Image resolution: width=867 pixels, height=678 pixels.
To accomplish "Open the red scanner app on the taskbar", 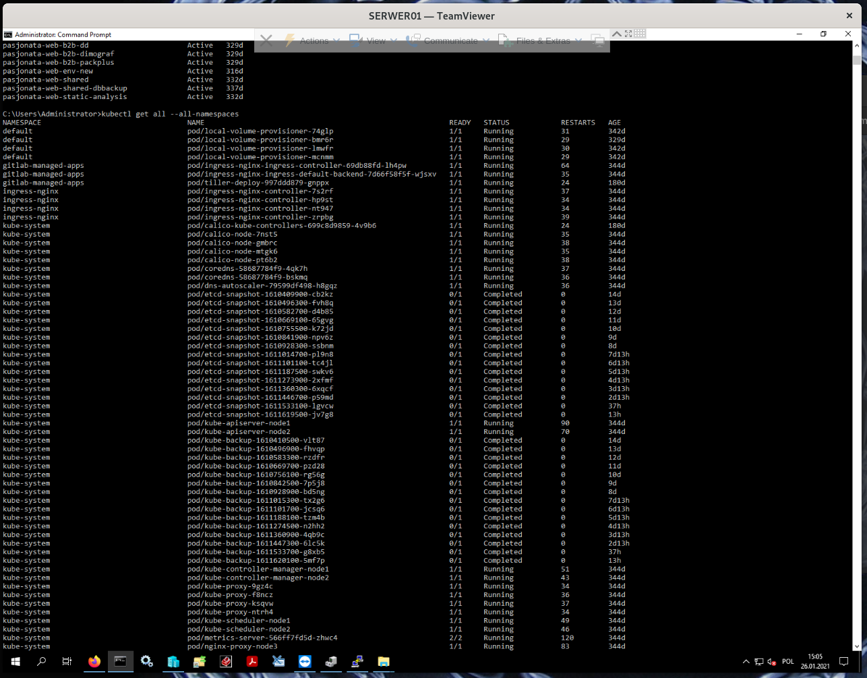I will pyautogui.click(x=226, y=662).
